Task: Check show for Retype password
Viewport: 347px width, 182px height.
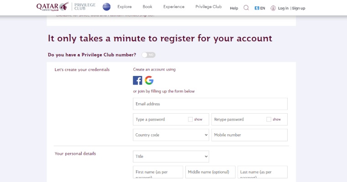Action: [x=268, y=119]
